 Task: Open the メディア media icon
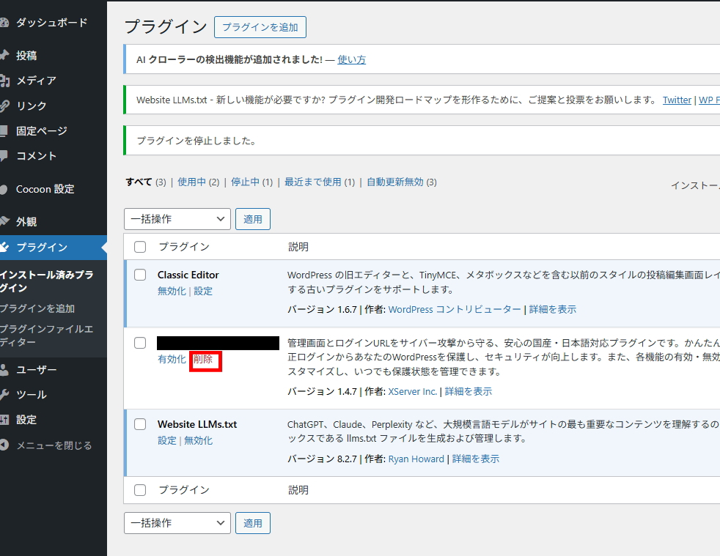click(x=4, y=81)
